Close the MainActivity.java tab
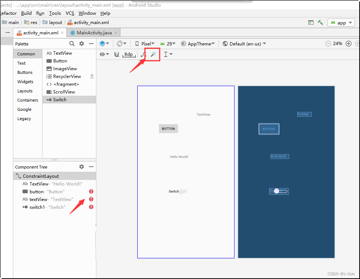Viewport: 360px width, 279px height. point(116,33)
